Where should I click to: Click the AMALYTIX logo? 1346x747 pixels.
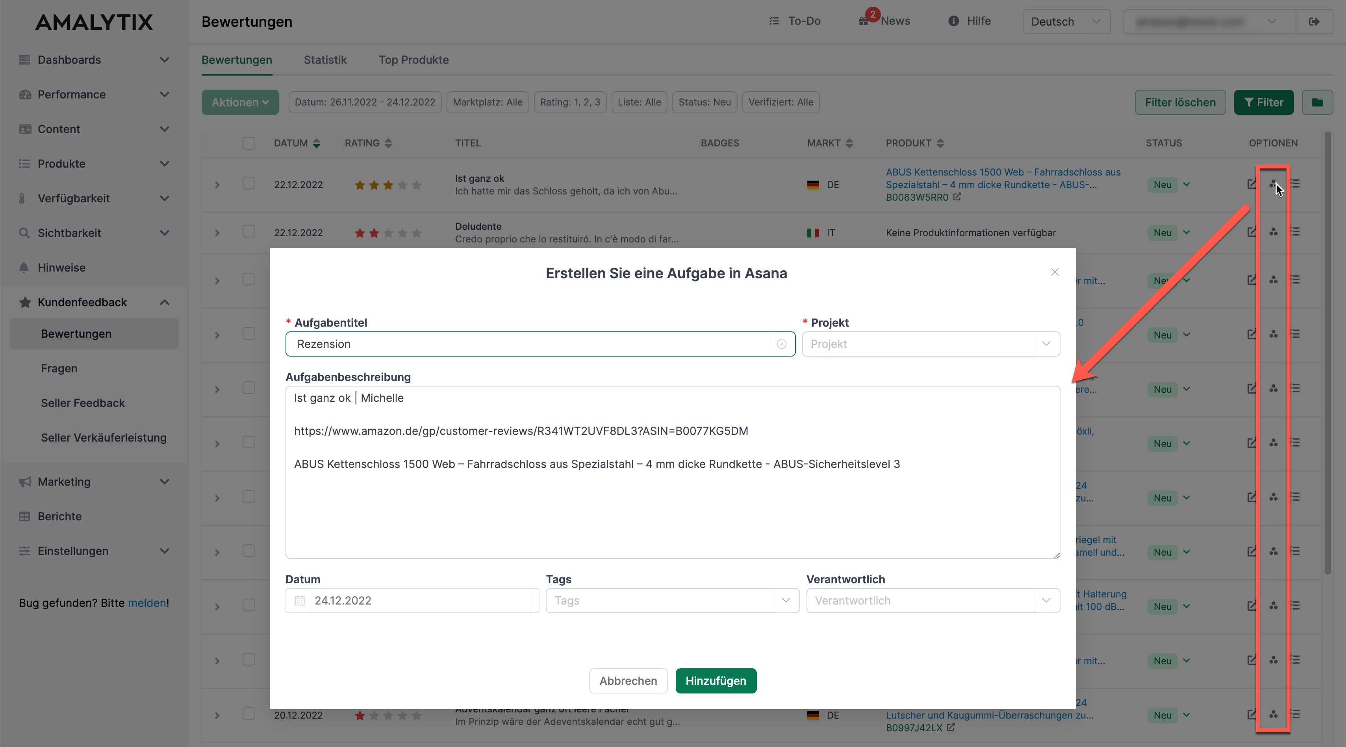tap(94, 22)
